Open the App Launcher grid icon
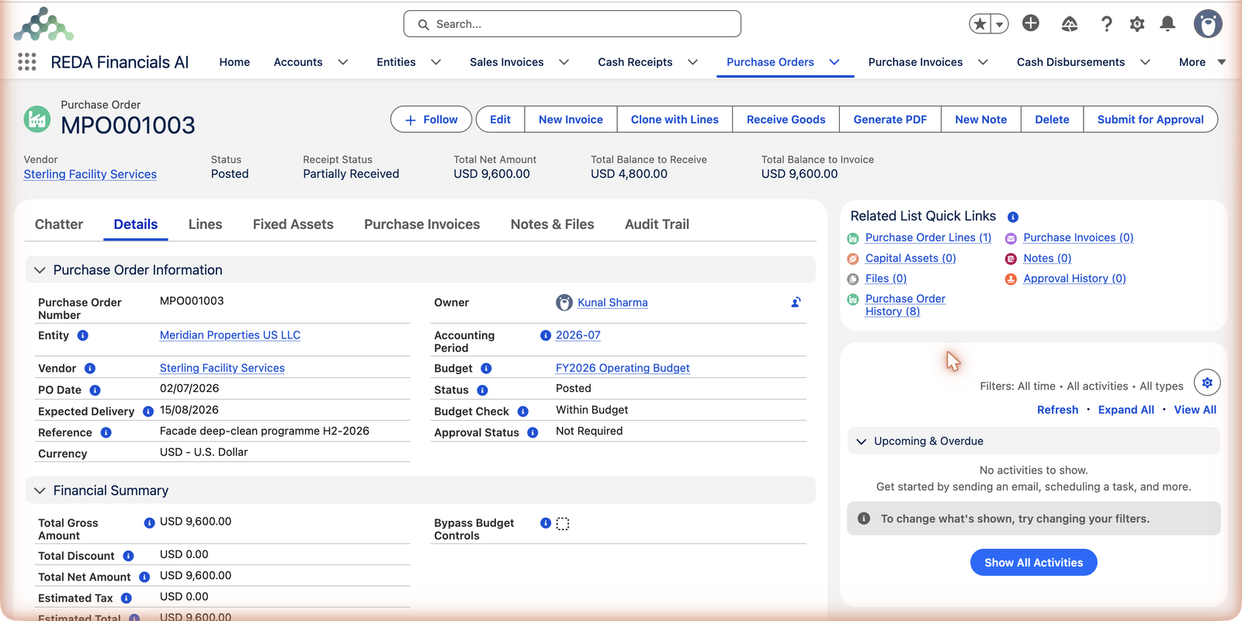This screenshot has height=621, width=1242. tap(27, 62)
